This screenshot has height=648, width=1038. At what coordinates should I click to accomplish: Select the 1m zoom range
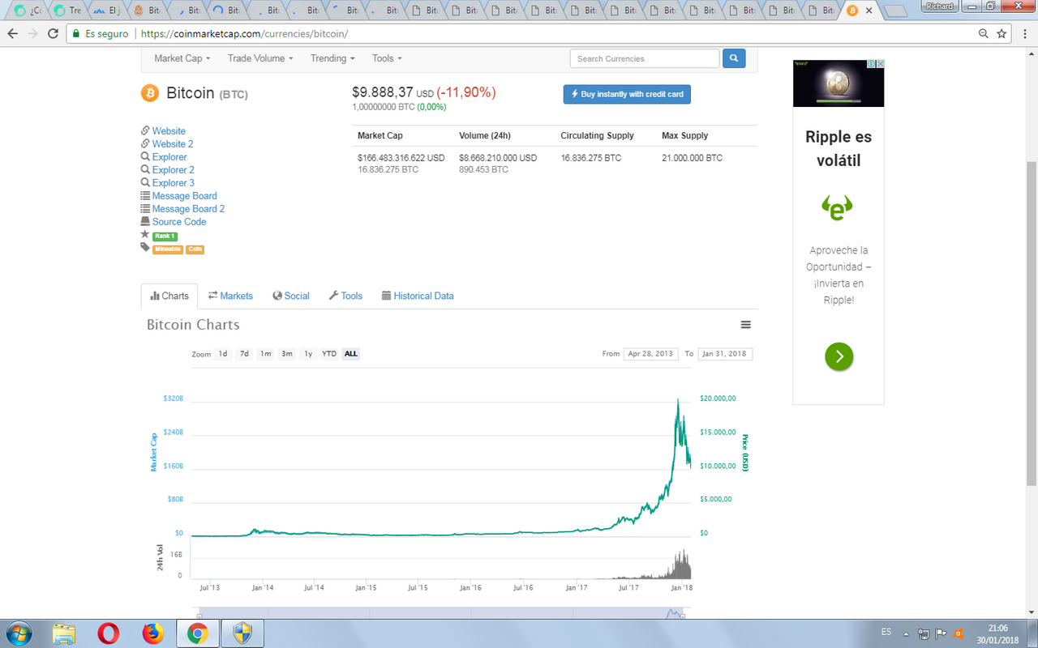pos(265,354)
